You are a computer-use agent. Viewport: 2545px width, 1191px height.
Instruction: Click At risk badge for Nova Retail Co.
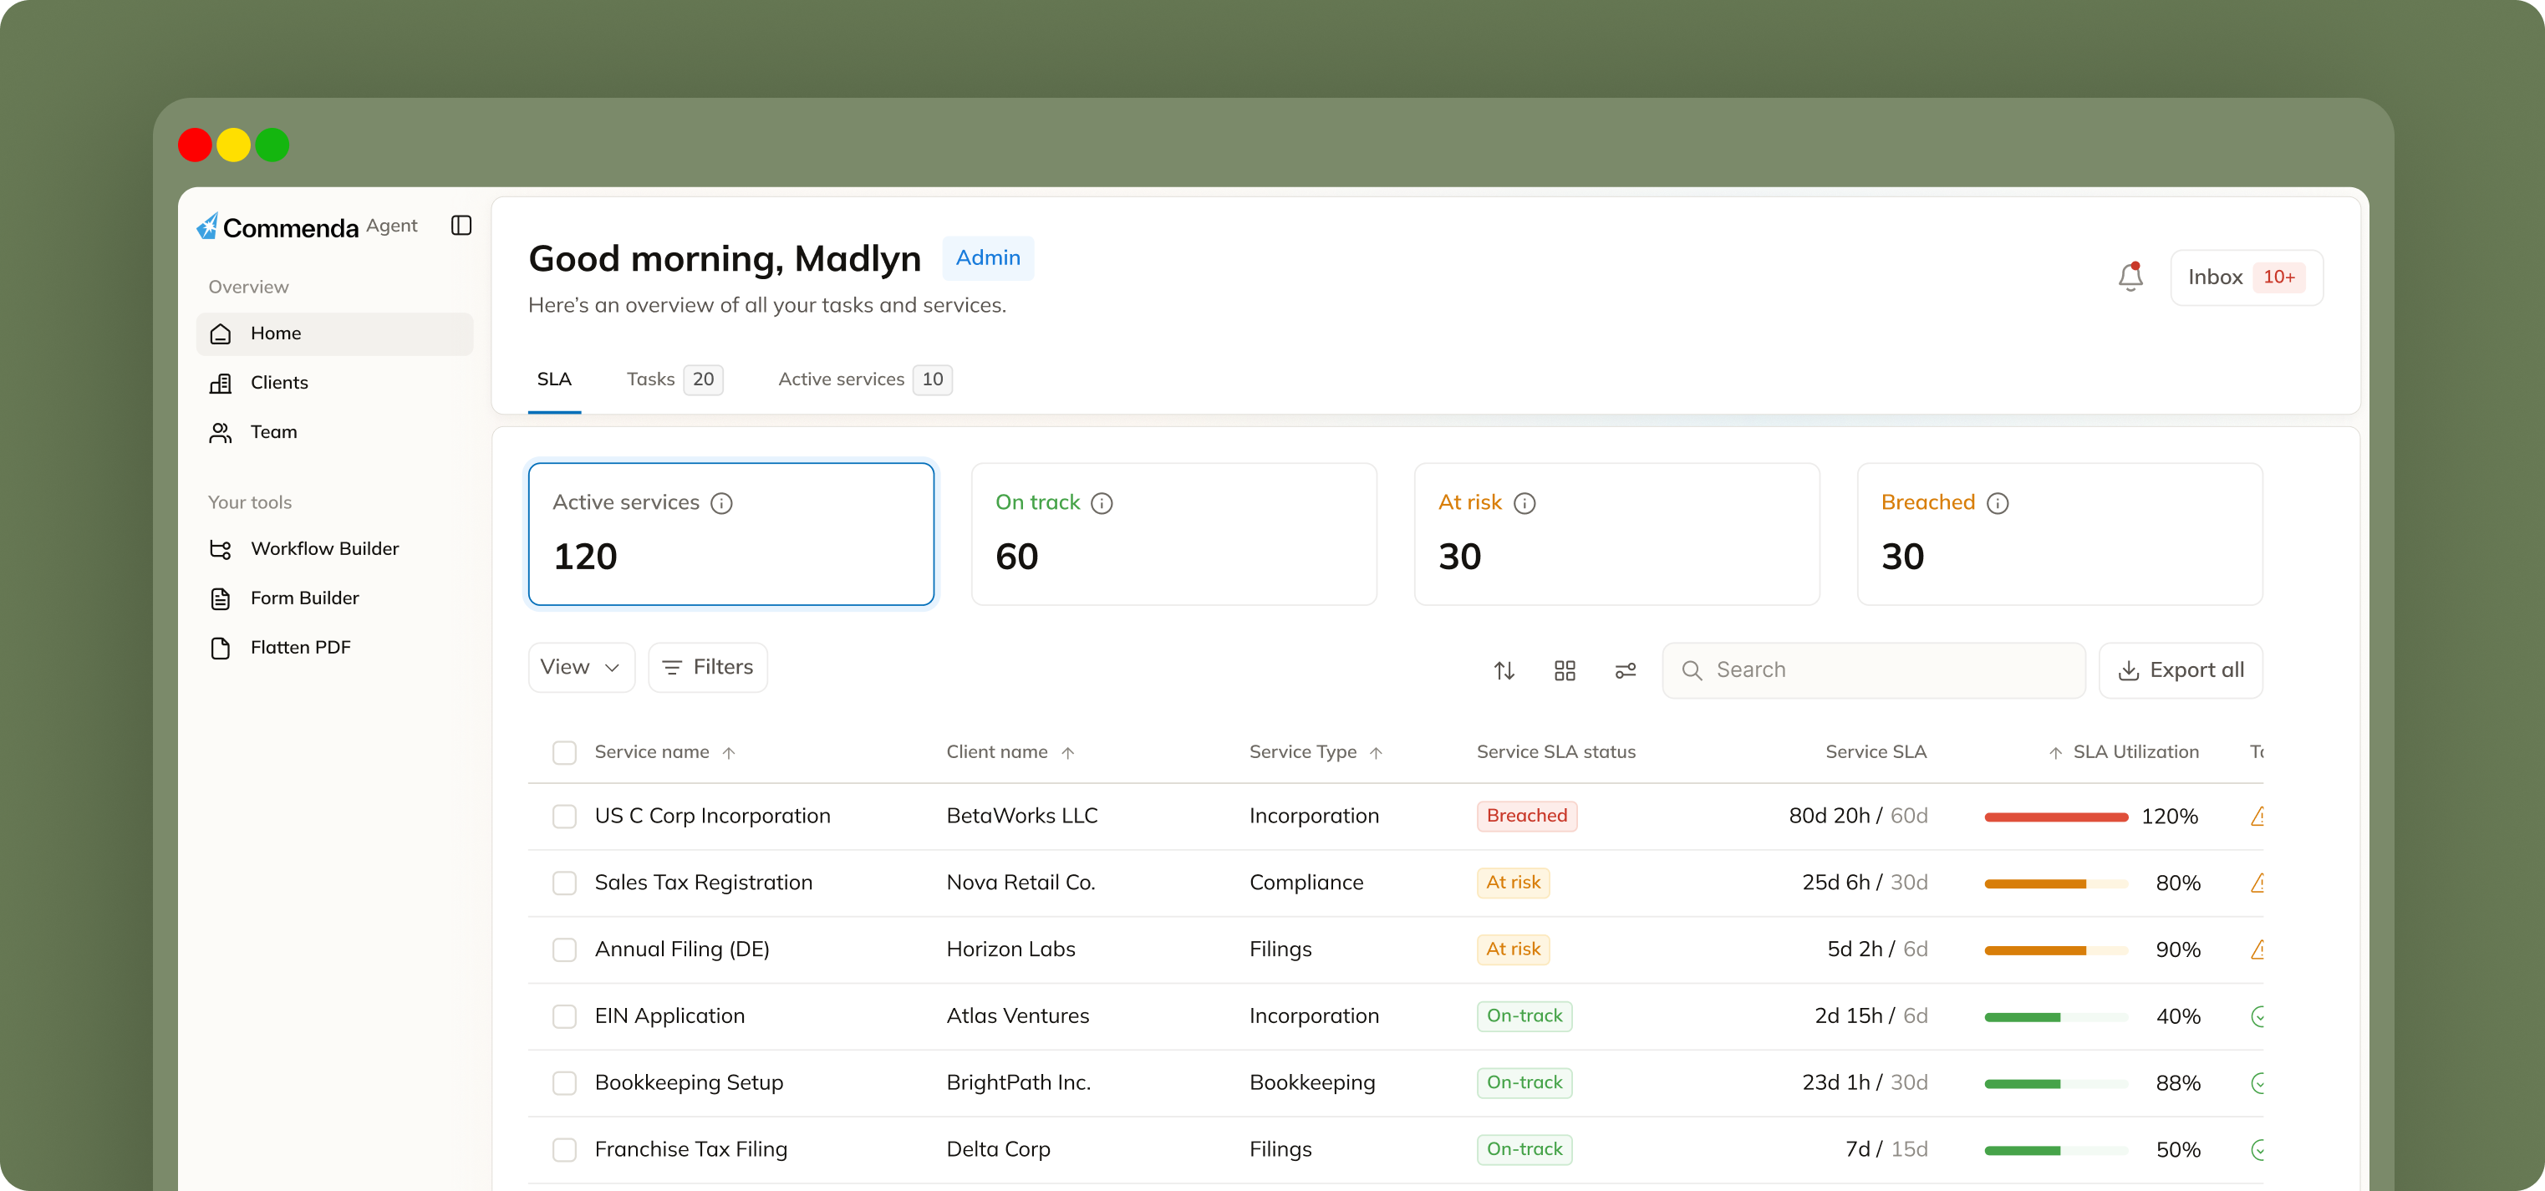[x=1513, y=883]
